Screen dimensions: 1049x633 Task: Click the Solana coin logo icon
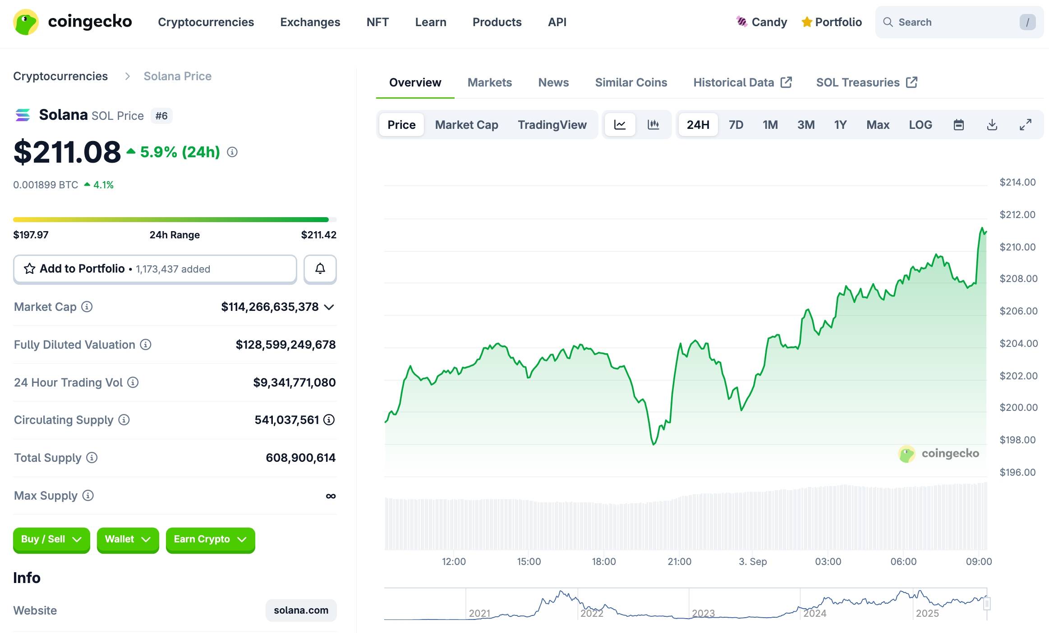23,115
